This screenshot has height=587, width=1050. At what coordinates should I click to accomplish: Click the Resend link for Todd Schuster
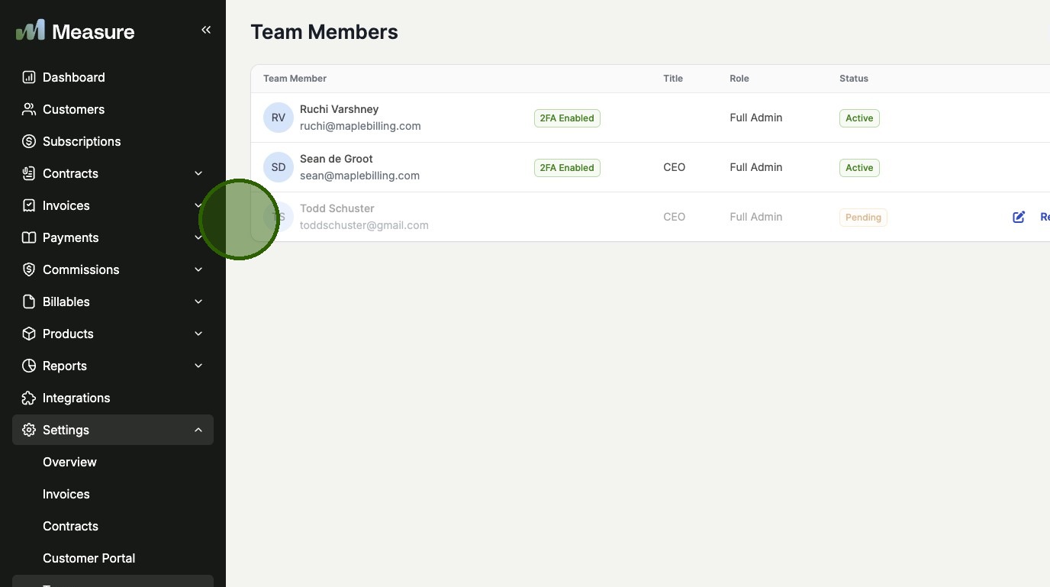(1044, 216)
